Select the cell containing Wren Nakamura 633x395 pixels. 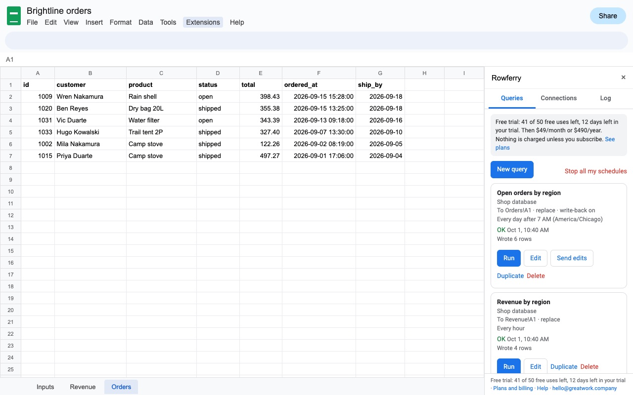coord(90,97)
